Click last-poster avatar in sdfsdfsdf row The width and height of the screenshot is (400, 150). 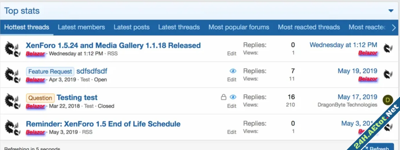(388, 74)
